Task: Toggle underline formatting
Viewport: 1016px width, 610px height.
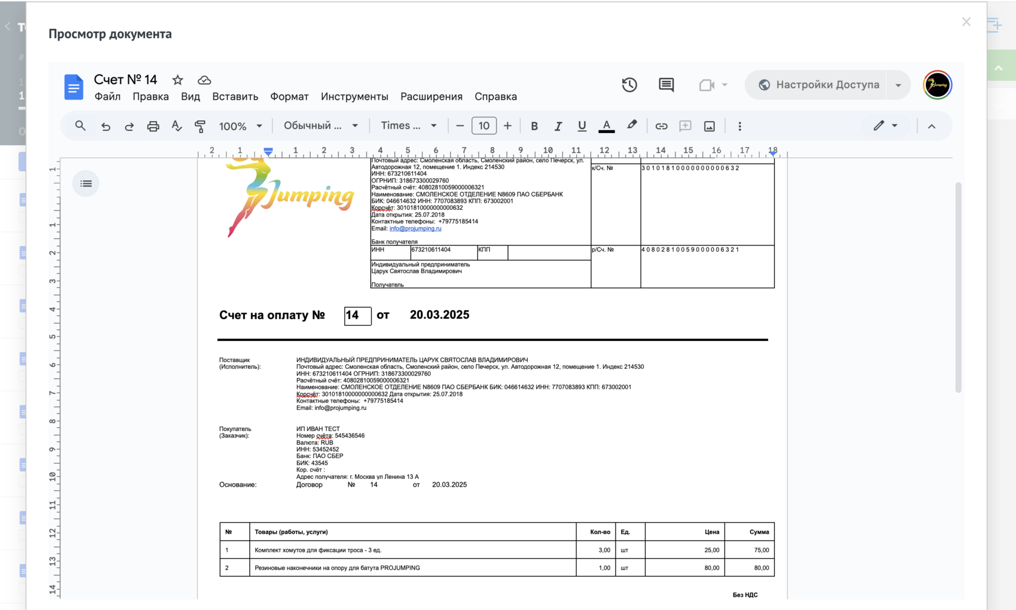Action: (582, 126)
